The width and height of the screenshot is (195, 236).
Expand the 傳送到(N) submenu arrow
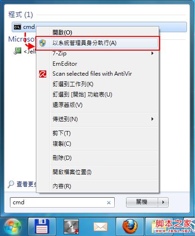click(x=152, y=119)
